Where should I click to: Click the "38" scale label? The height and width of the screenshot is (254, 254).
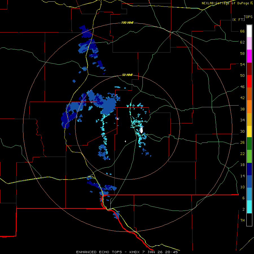(242, 109)
